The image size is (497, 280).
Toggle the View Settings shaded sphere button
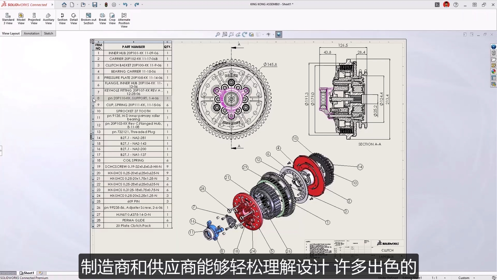click(x=278, y=34)
